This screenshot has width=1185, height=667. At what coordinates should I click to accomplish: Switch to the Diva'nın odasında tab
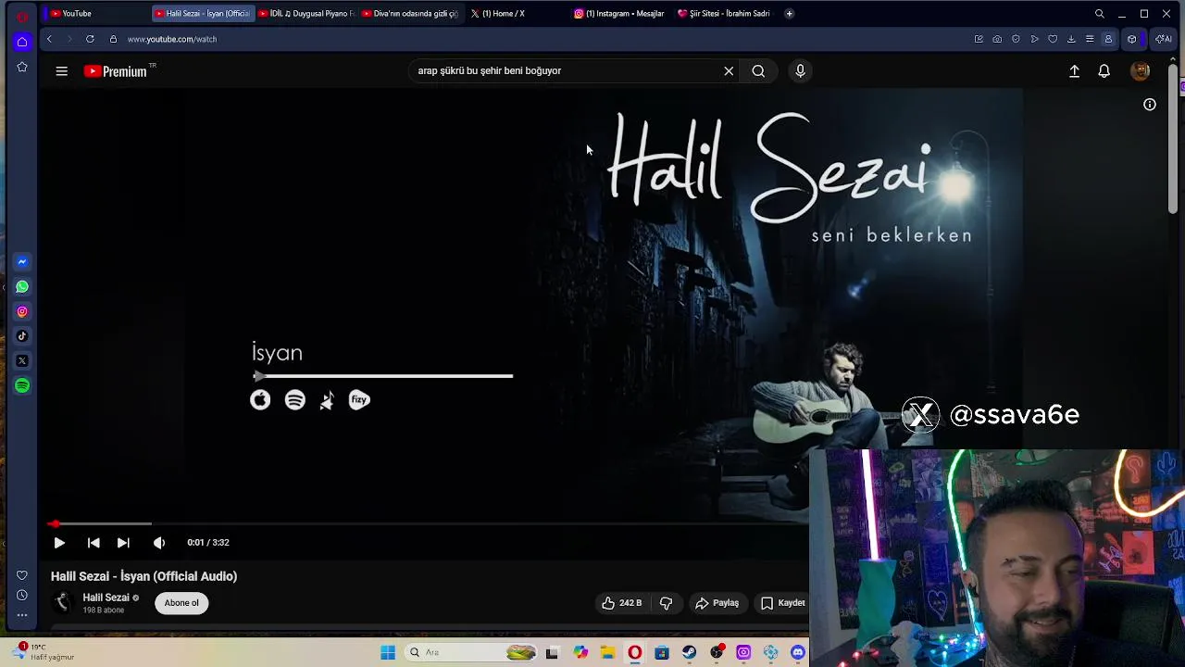(x=410, y=14)
